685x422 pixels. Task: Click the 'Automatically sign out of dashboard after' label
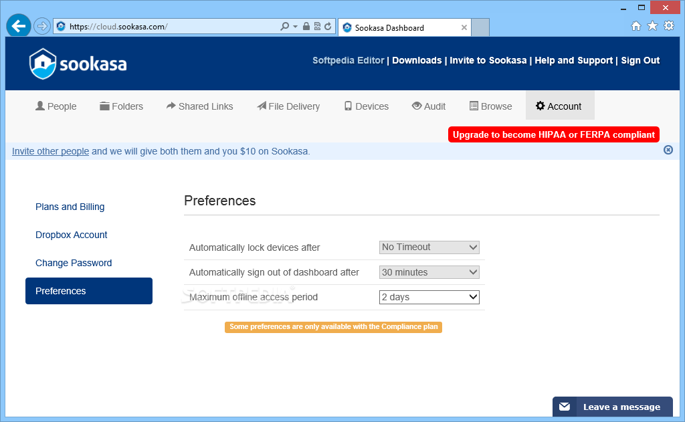point(274,273)
